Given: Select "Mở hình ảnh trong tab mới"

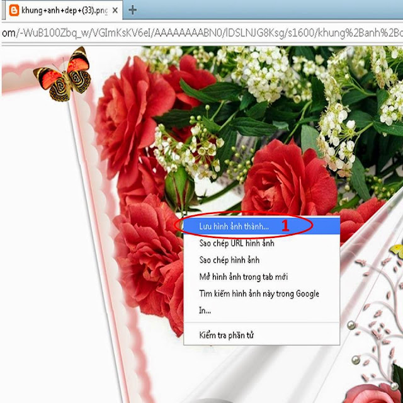Looking at the screenshot, I should pyautogui.click(x=262, y=277).
